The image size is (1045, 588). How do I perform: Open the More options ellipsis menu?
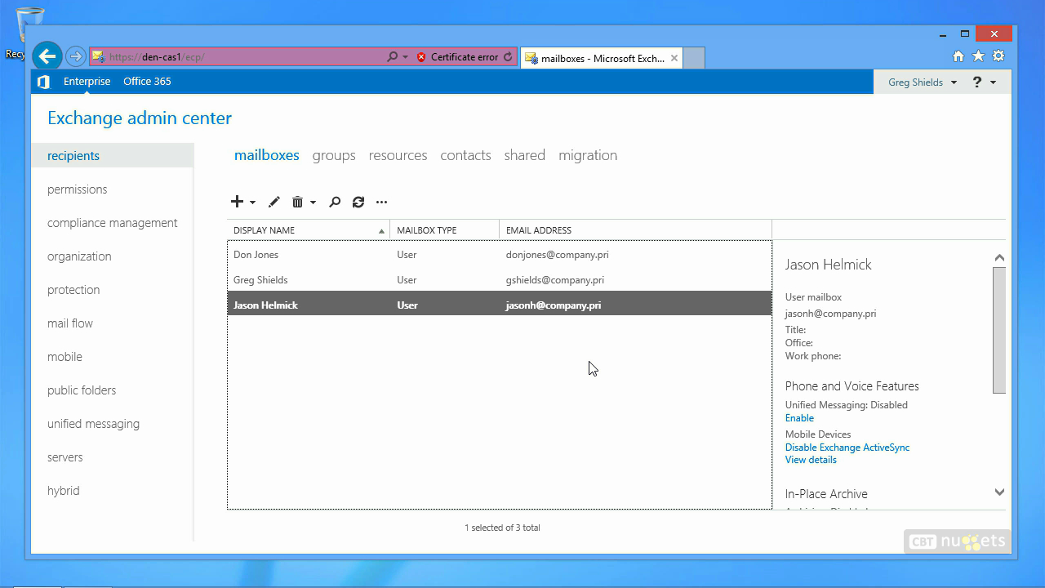tap(381, 202)
